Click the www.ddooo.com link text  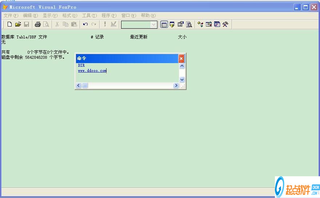[92, 71]
